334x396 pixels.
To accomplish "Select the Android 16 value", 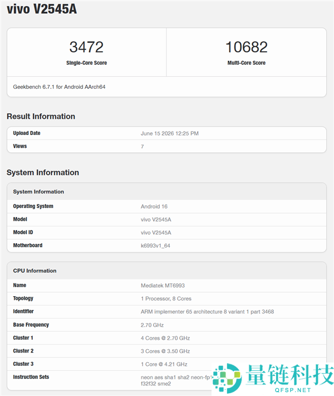I will [x=154, y=206].
